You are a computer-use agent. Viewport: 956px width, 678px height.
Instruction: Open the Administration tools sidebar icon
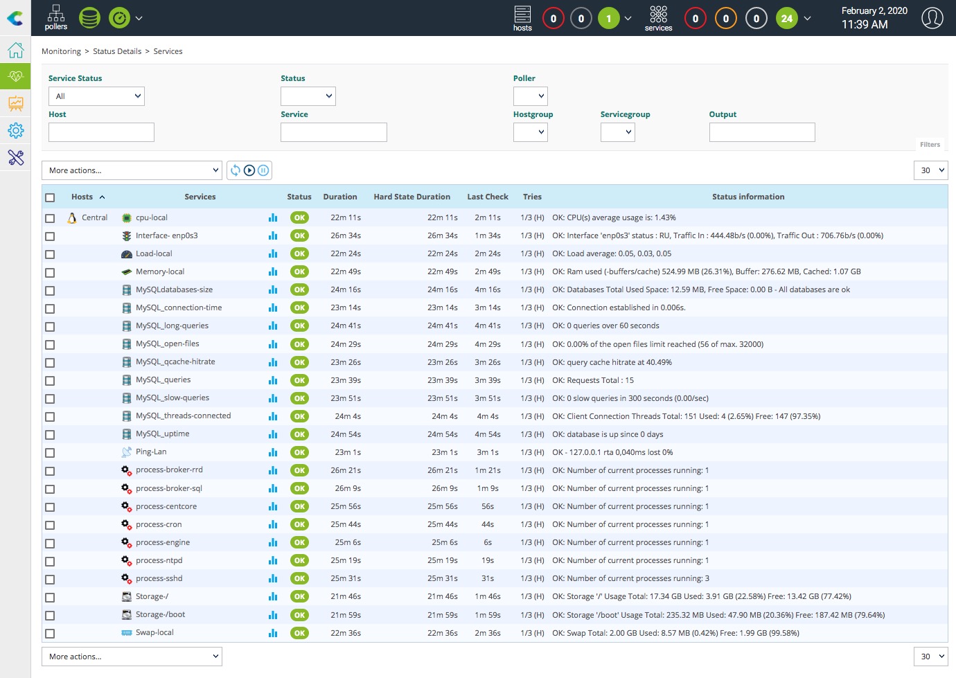(x=15, y=158)
